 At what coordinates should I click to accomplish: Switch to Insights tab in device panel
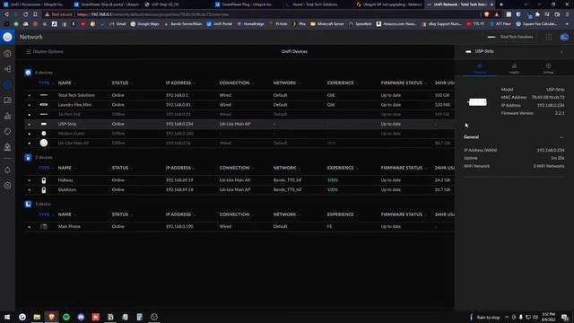coord(514,68)
